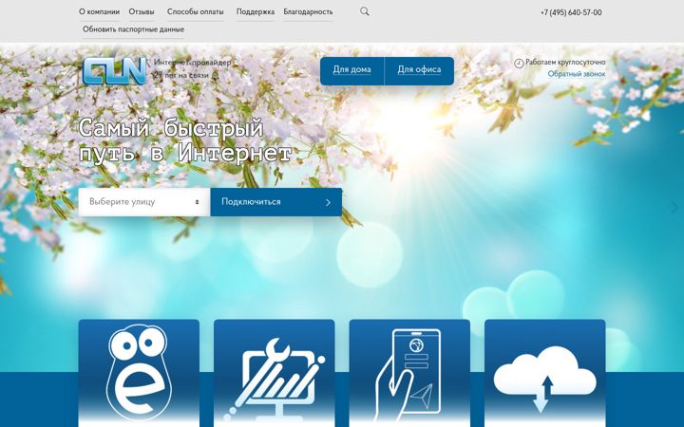Click the Интернет-провайдер tagline text

pos(192,63)
